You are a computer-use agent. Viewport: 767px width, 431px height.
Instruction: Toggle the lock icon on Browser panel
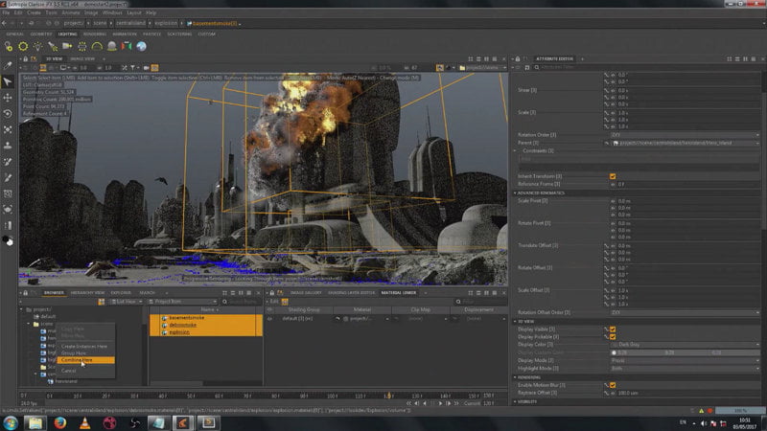point(26,293)
